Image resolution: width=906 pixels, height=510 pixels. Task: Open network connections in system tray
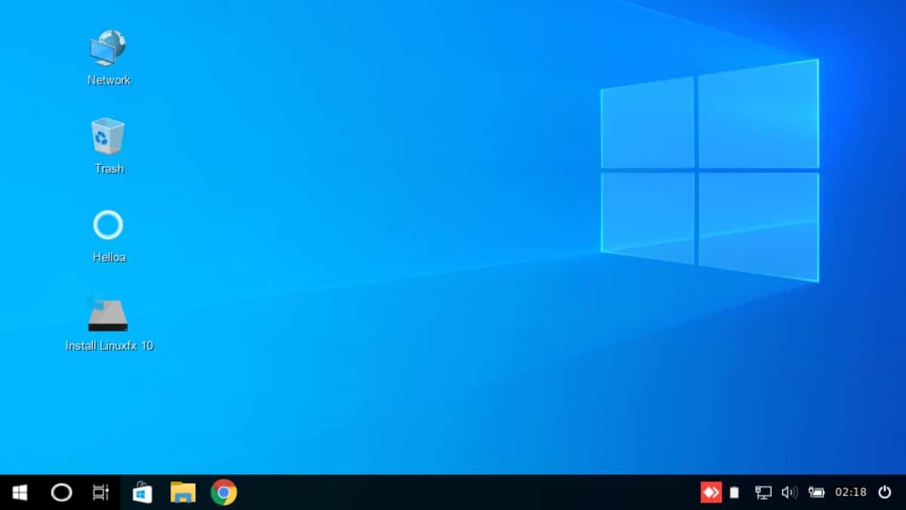tap(763, 493)
